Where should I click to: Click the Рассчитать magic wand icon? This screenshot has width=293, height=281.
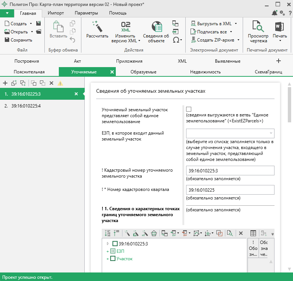tap(97, 27)
